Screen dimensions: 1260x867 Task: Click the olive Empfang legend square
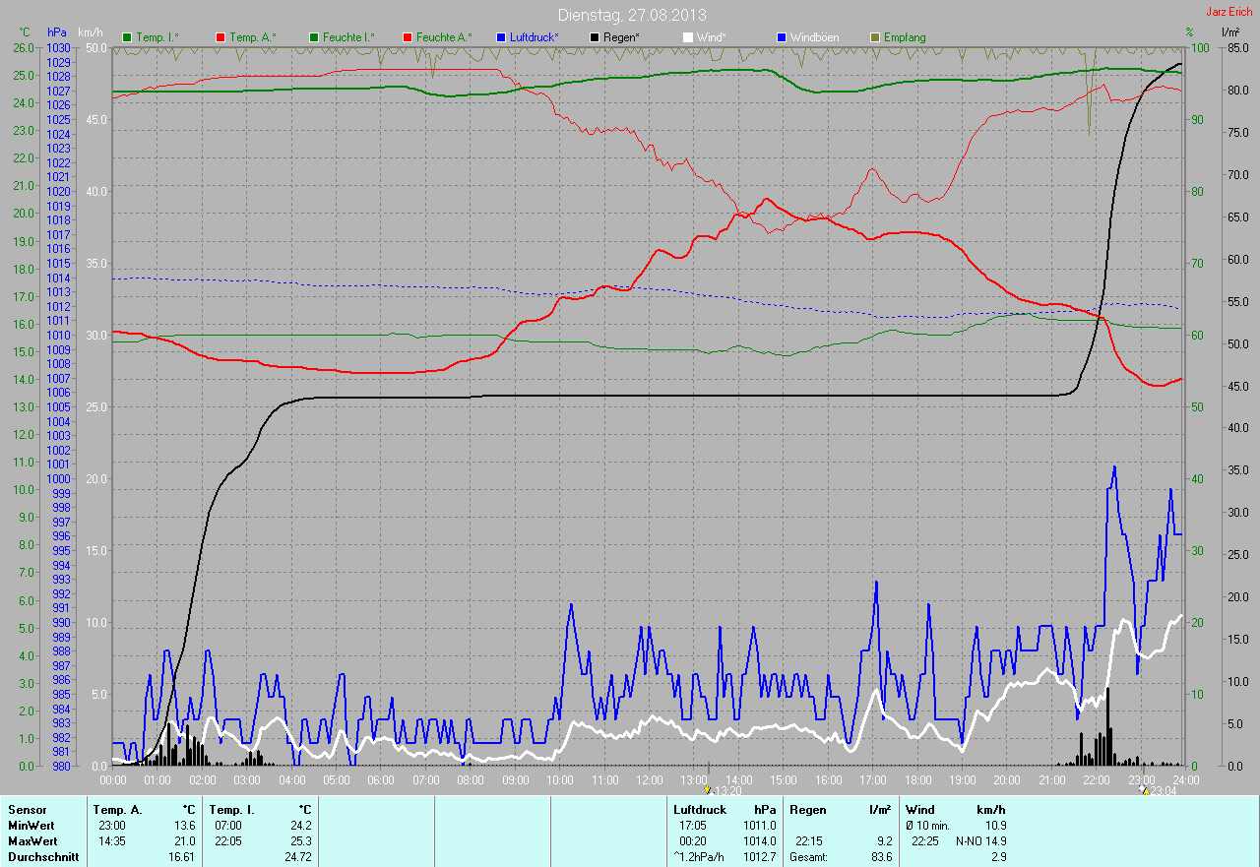click(875, 37)
